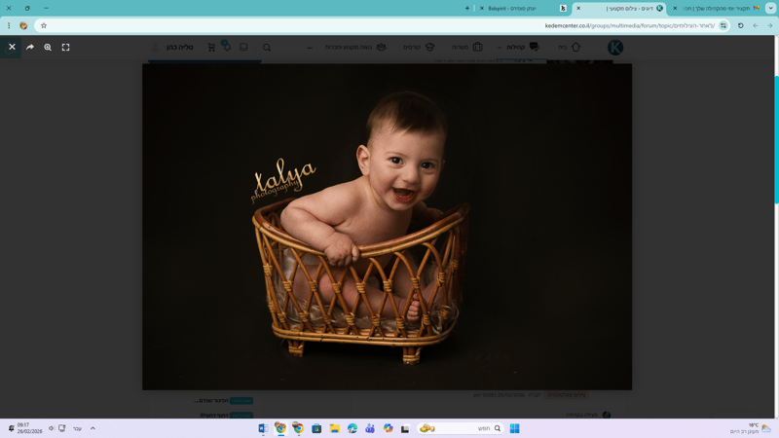Click the zoom magnifier in lightbox toolbar
Screen dimensions: 779x438
(x=48, y=47)
